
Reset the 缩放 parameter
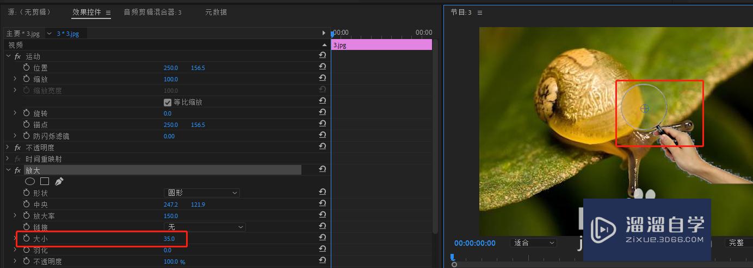[322, 79]
